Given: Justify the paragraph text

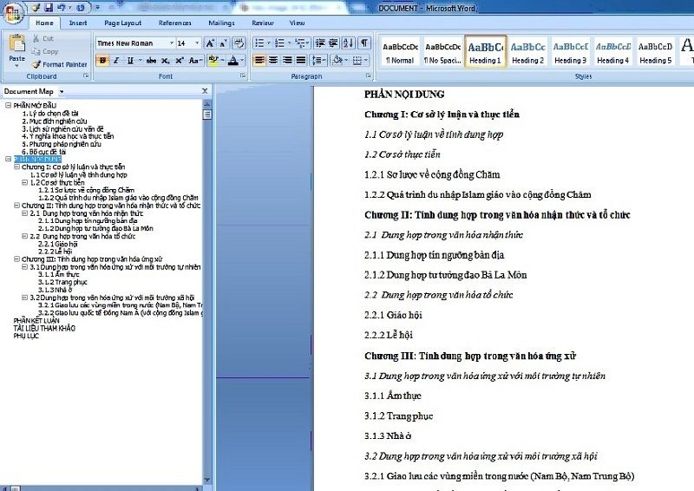Looking at the screenshot, I should click(x=301, y=60).
